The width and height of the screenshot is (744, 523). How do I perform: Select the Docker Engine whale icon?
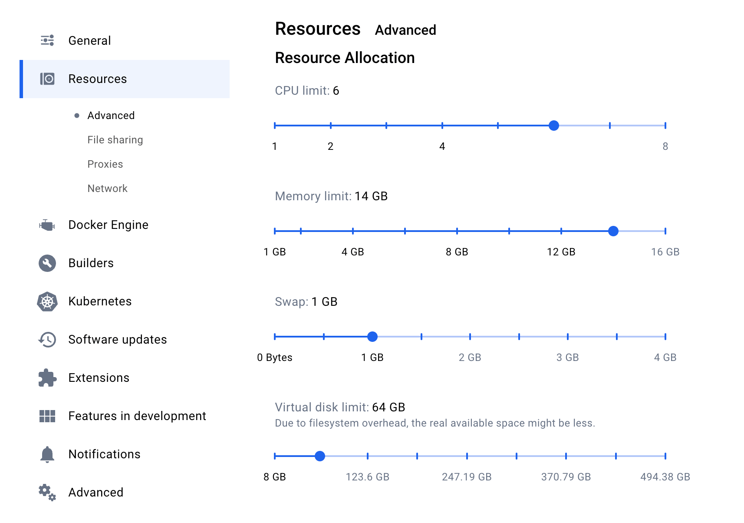point(47,225)
